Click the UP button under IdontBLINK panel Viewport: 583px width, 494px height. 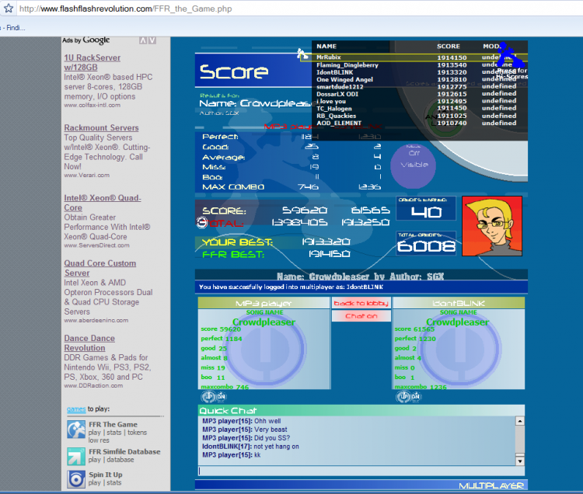pos(403,397)
